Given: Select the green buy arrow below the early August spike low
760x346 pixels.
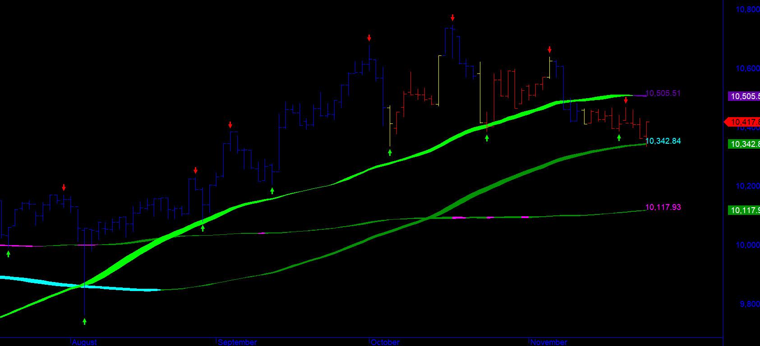Looking at the screenshot, I should click(x=84, y=321).
